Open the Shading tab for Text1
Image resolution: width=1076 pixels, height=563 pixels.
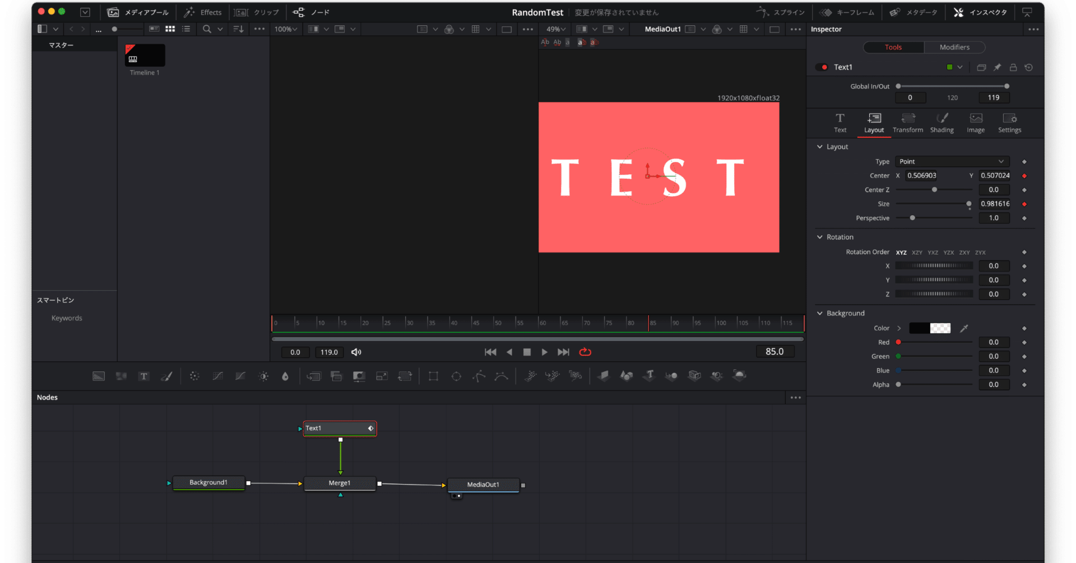pos(941,123)
